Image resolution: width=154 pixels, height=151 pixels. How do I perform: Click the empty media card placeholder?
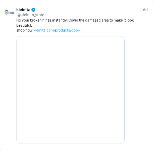pos(71,90)
